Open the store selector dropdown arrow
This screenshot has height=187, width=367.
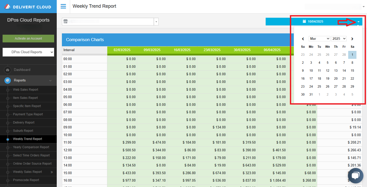point(156,22)
